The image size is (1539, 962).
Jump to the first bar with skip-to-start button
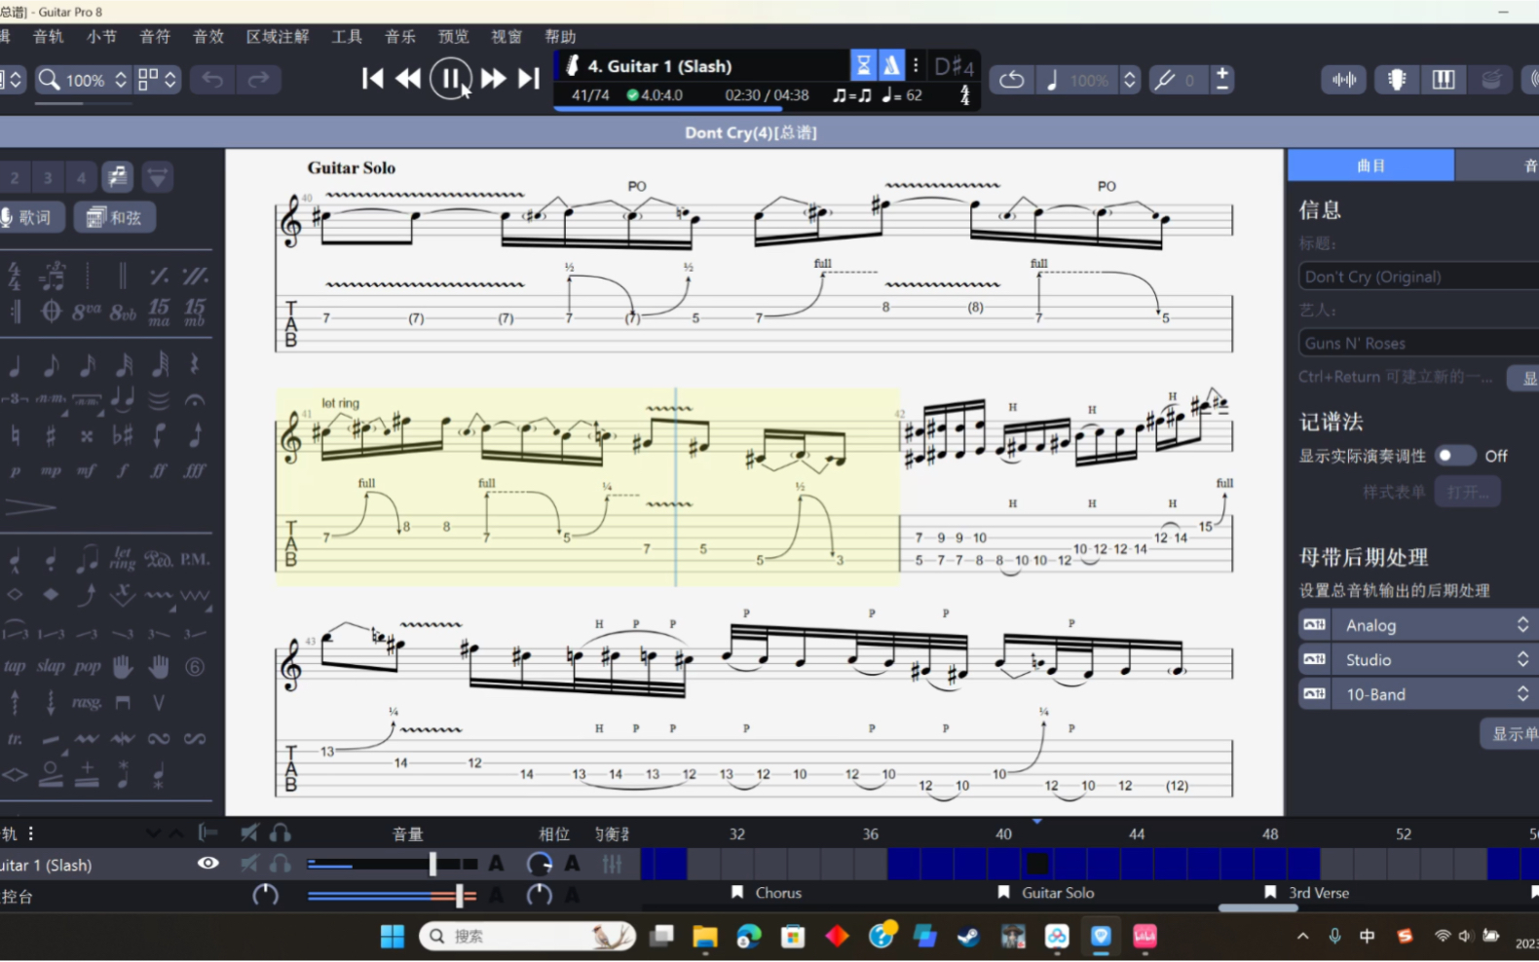372,79
